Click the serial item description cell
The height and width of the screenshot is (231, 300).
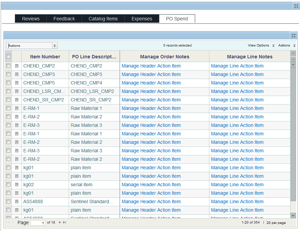[94, 185]
